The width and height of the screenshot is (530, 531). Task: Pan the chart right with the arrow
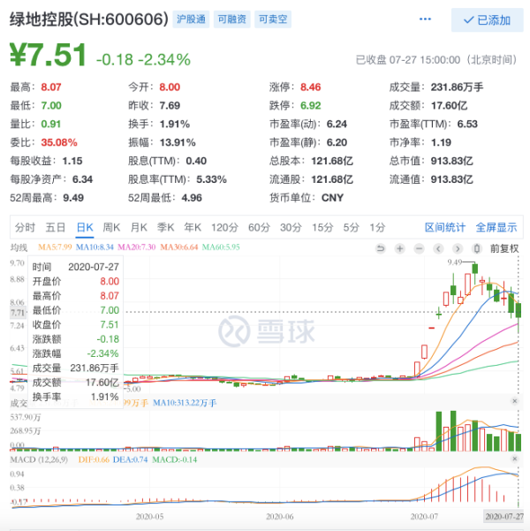[x=458, y=249]
